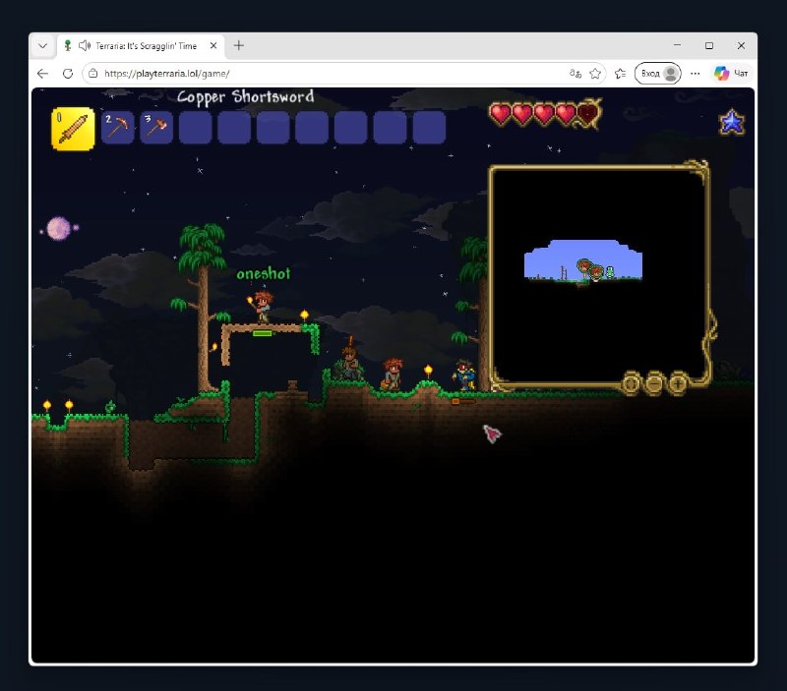Click the NPC with exclamation mark overhead
This screenshot has height=691, width=787.
click(x=350, y=363)
